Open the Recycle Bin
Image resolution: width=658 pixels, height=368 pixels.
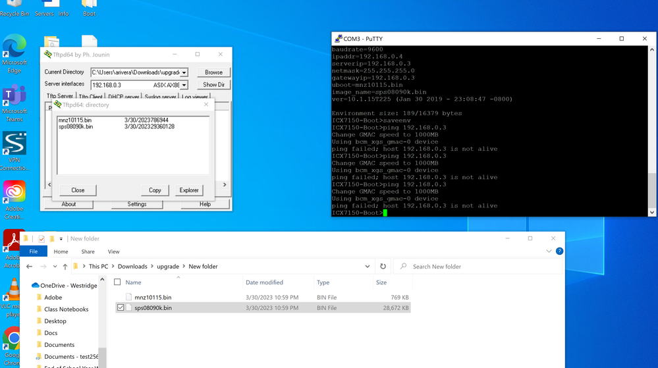(x=14, y=5)
